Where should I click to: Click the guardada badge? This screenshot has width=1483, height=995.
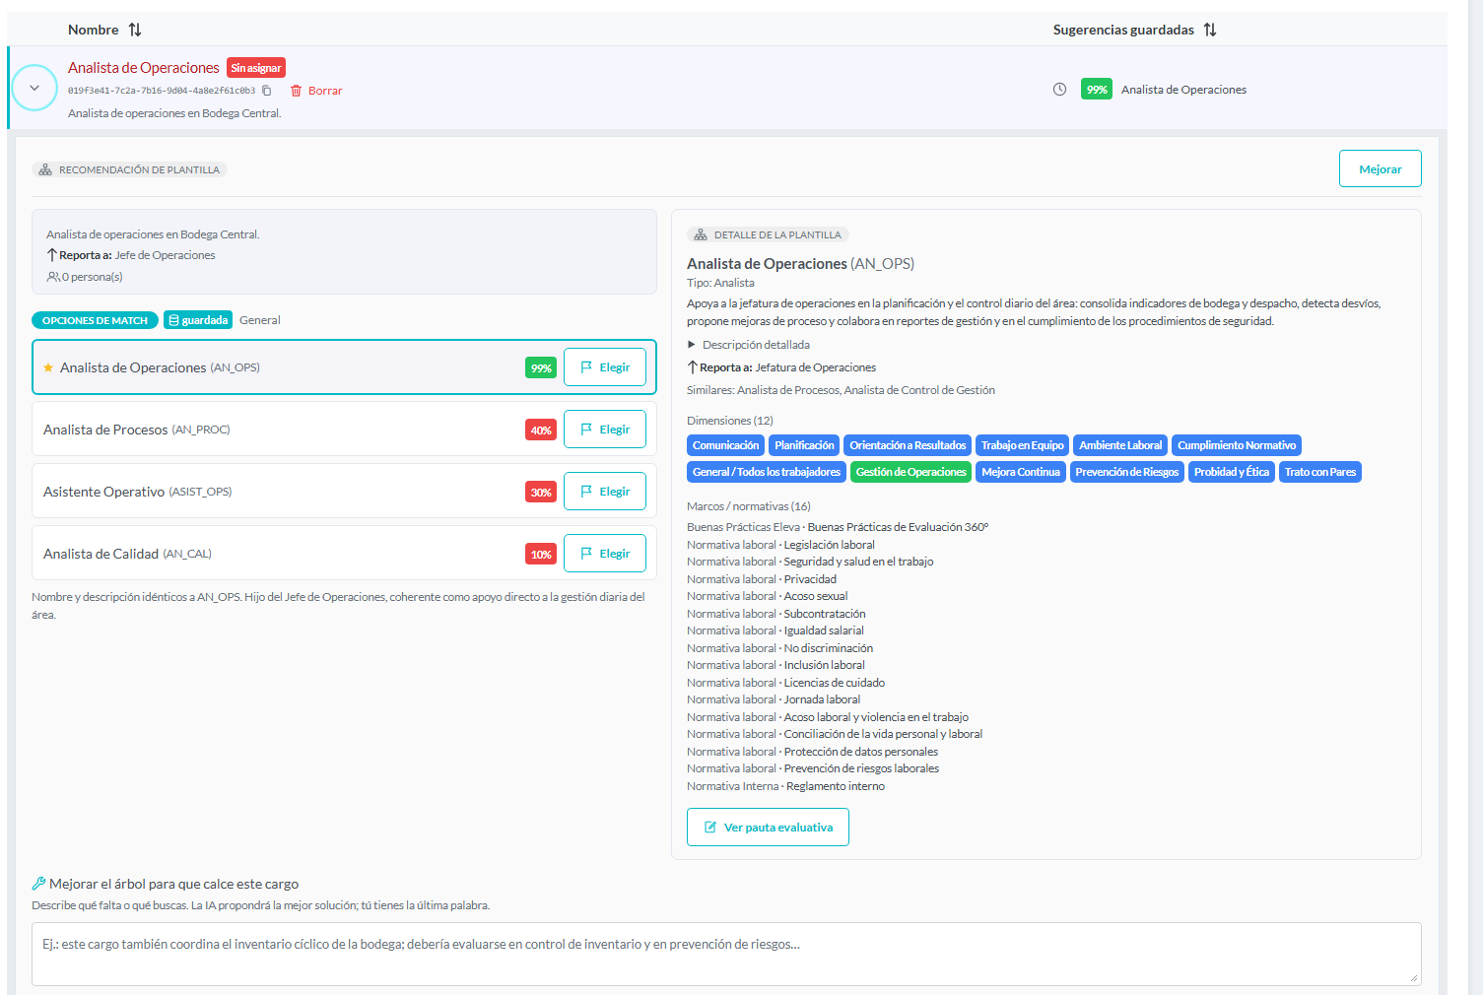198,320
